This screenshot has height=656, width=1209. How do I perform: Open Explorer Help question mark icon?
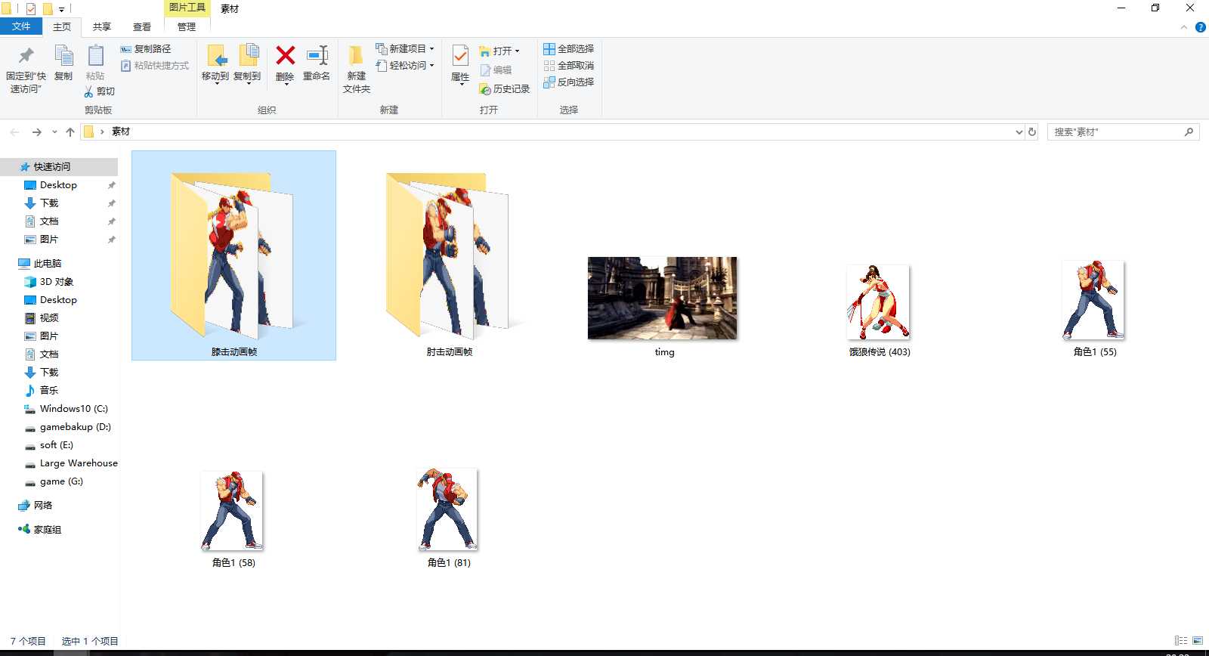pos(1200,27)
